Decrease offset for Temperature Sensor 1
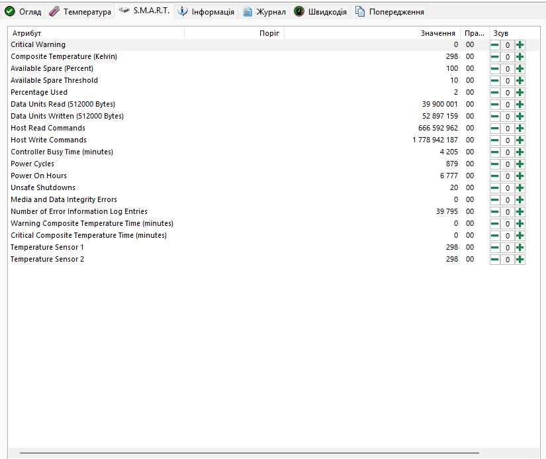This screenshot has width=546, height=459. tap(495, 248)
